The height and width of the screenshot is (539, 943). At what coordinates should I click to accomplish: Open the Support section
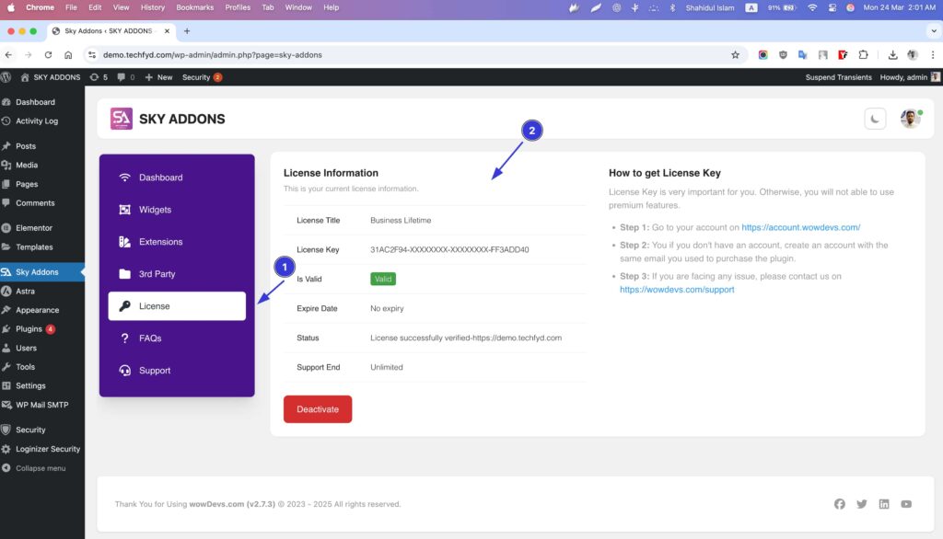177,370
